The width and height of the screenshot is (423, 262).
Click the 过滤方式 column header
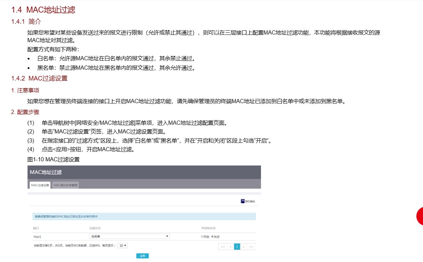(95, 228)
